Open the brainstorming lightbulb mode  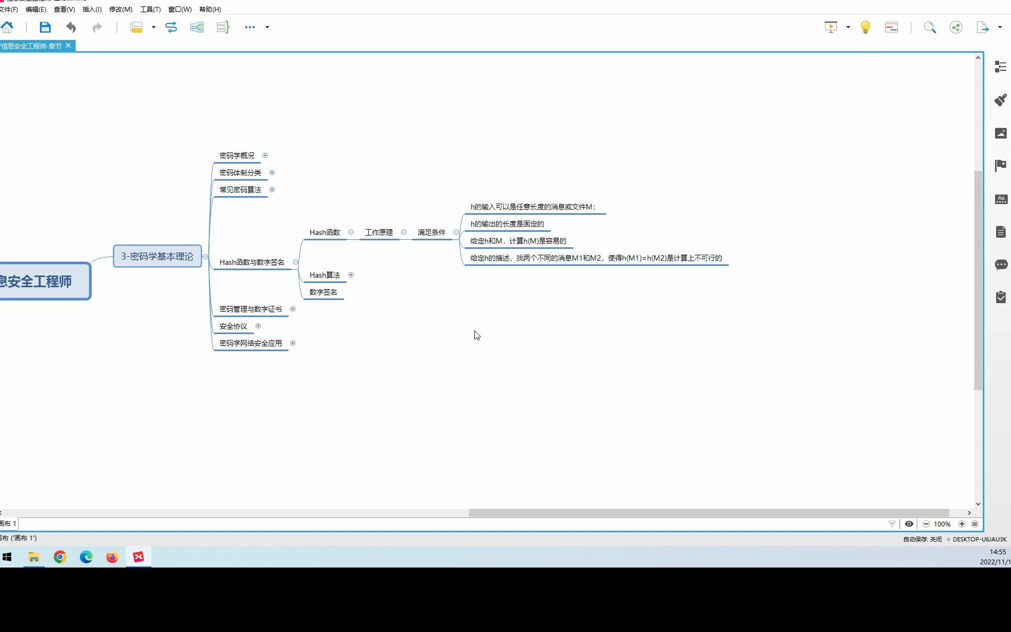866,27
